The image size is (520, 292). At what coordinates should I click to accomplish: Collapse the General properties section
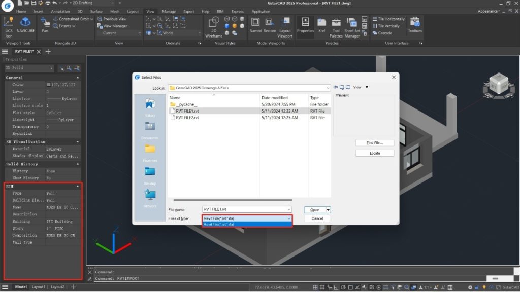(78, 78)
